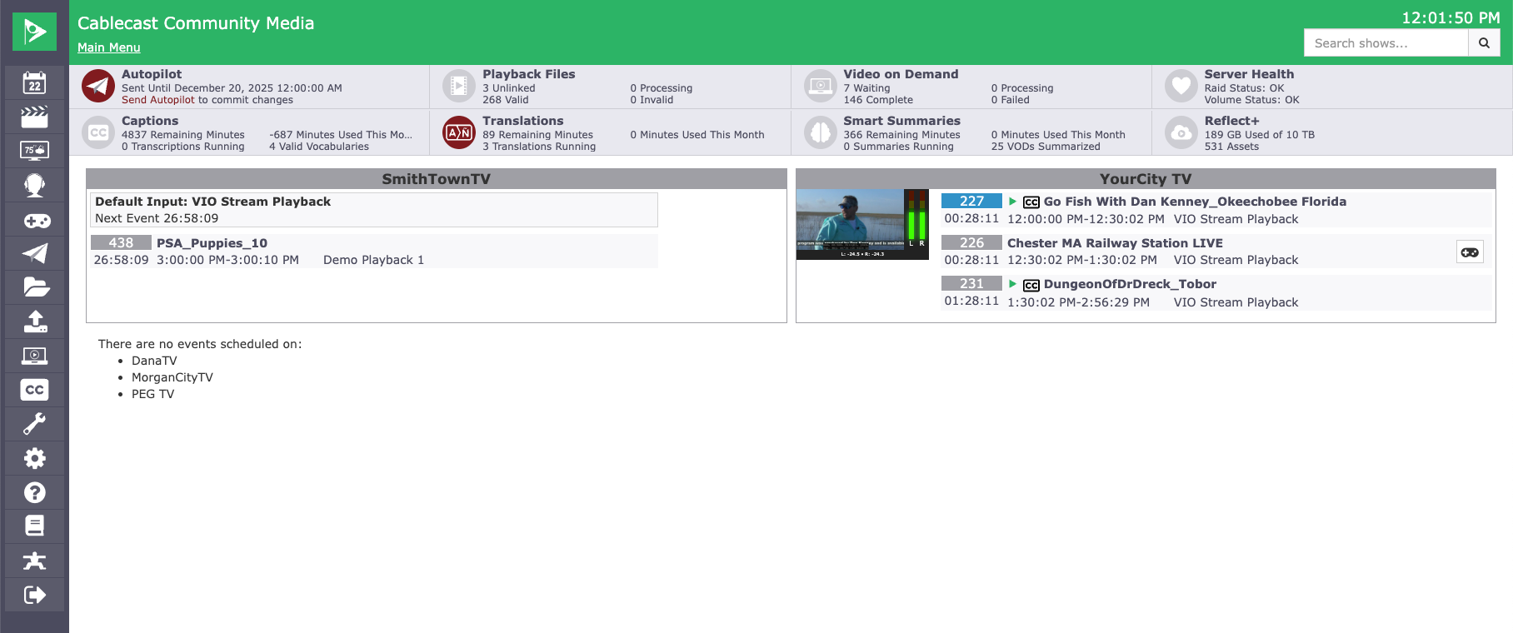The height and width of the screenshot is (633, 1513).
Task: Open the Captions heading
Action: [x=150, y=121]
